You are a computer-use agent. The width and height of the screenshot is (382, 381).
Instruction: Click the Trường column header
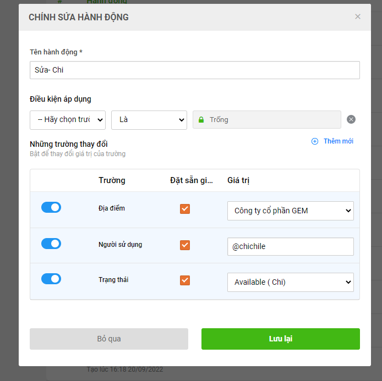pos(112,180)
